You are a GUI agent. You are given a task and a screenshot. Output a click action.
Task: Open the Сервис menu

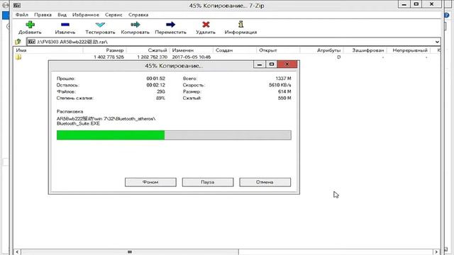tap(113, 15)
